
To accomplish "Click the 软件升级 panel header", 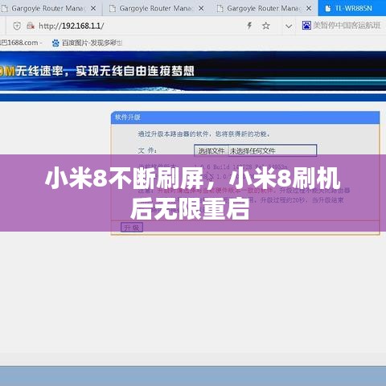I will tap(245, 117).
